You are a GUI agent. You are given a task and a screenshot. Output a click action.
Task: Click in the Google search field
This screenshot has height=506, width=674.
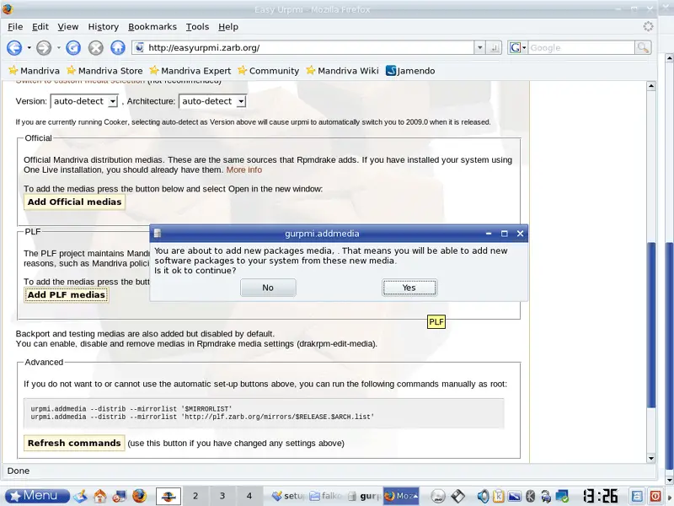point(581,48)
